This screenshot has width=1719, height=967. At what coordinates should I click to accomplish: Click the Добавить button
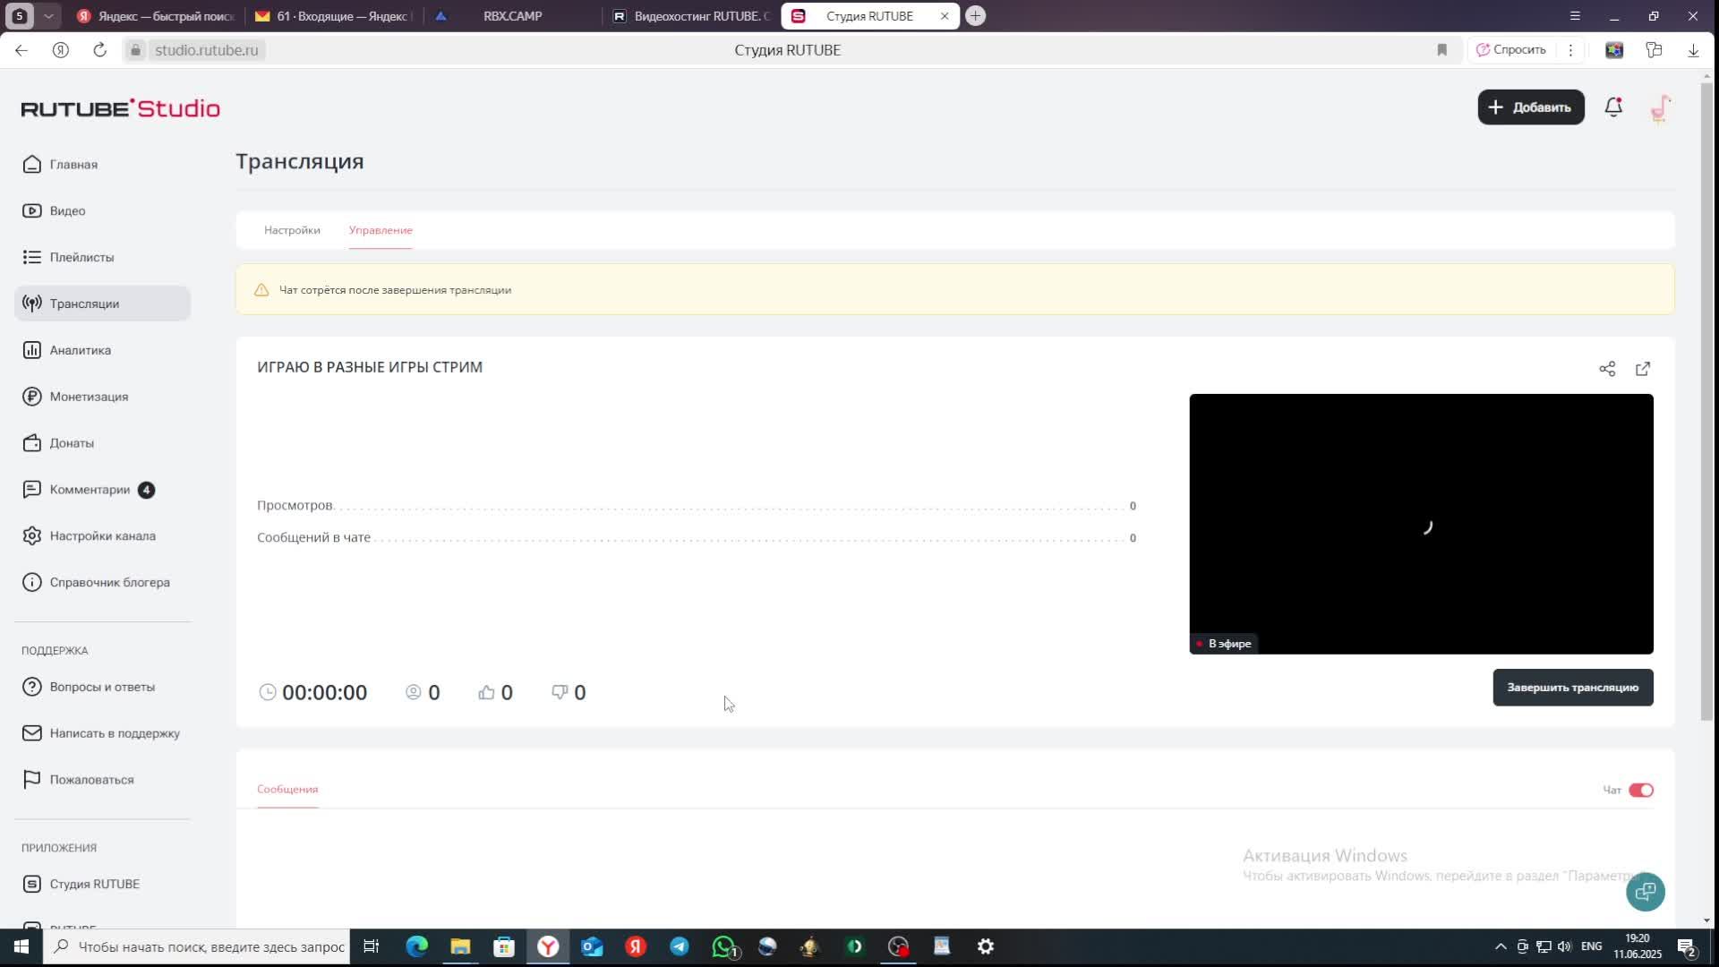(1530, 107)
